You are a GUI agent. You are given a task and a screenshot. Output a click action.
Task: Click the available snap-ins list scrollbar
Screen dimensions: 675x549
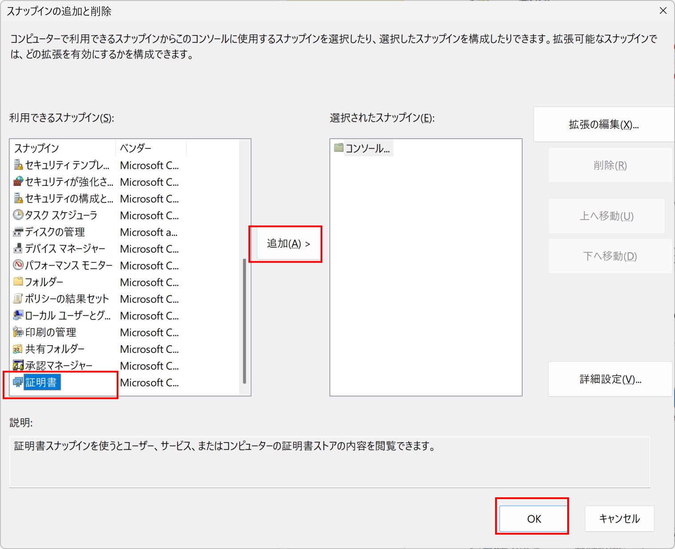pyautogui.click(x=244, y=321)
